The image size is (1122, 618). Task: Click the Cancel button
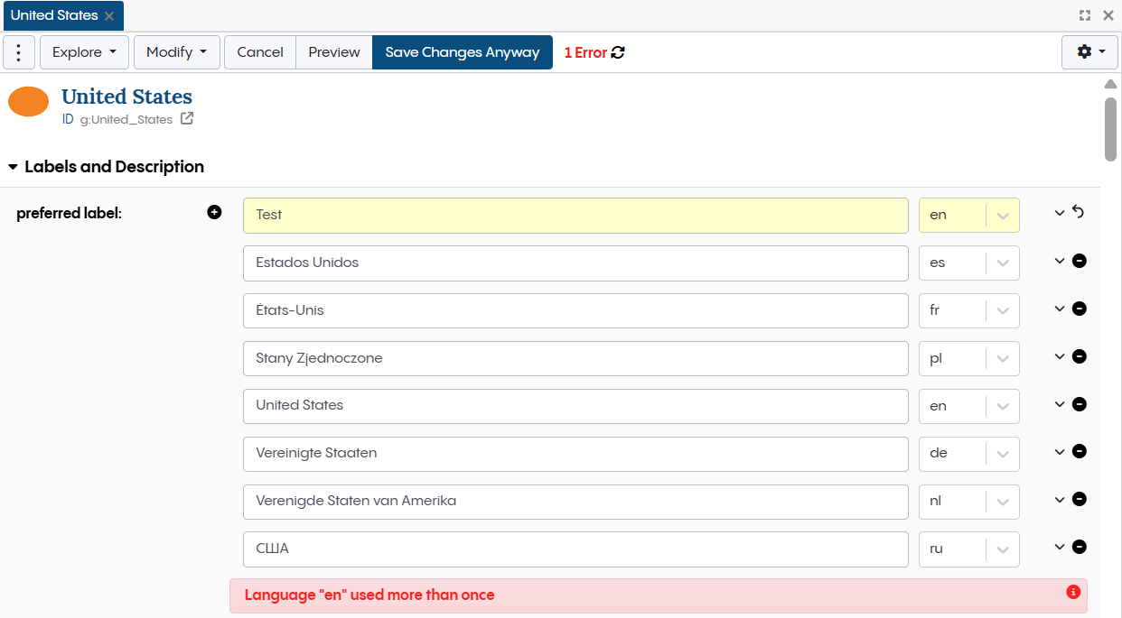pos(260,52)
